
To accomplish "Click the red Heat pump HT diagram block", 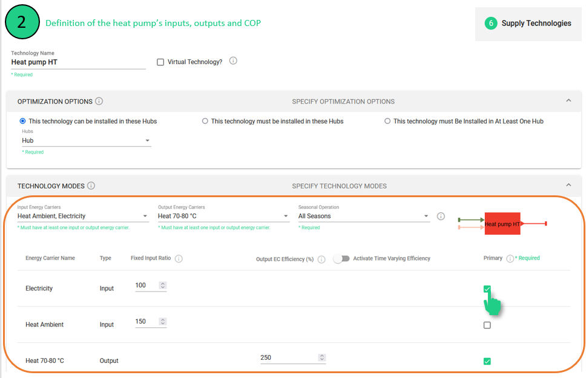I will click(502, 224).
